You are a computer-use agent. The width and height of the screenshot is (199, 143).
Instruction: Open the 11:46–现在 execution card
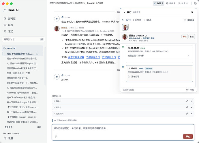click(x=159, y=74)
